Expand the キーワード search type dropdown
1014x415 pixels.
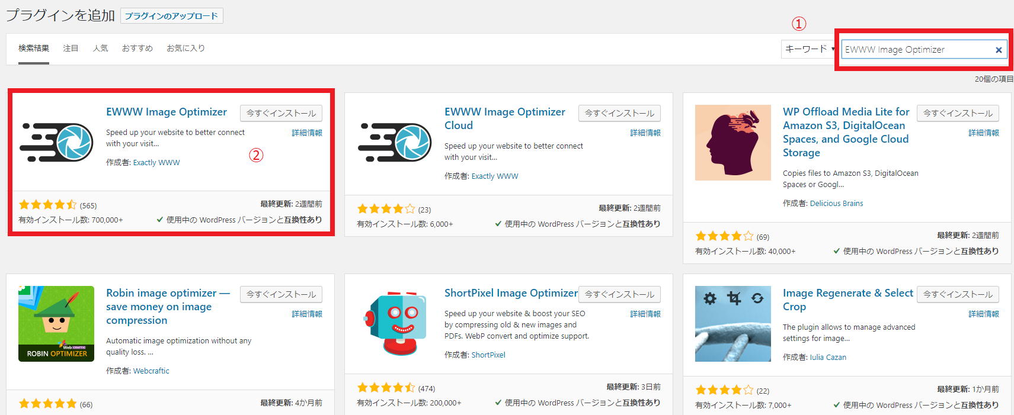pyautogui.click(x=809, y=49)
